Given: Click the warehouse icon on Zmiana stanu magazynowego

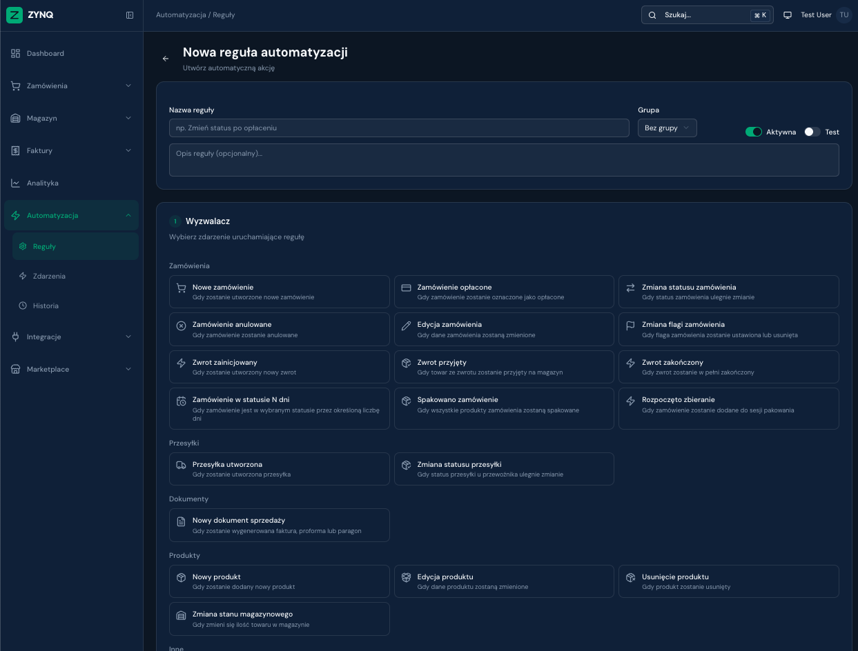Looking at the screenshot, I should [x=182, y=615].
